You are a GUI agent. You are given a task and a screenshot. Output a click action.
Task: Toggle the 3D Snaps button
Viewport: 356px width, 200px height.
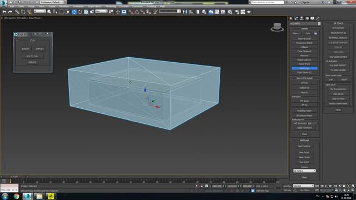tap(131, 12)
